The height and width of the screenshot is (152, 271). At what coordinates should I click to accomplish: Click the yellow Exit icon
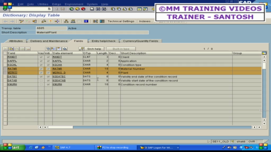click(77, 9)
